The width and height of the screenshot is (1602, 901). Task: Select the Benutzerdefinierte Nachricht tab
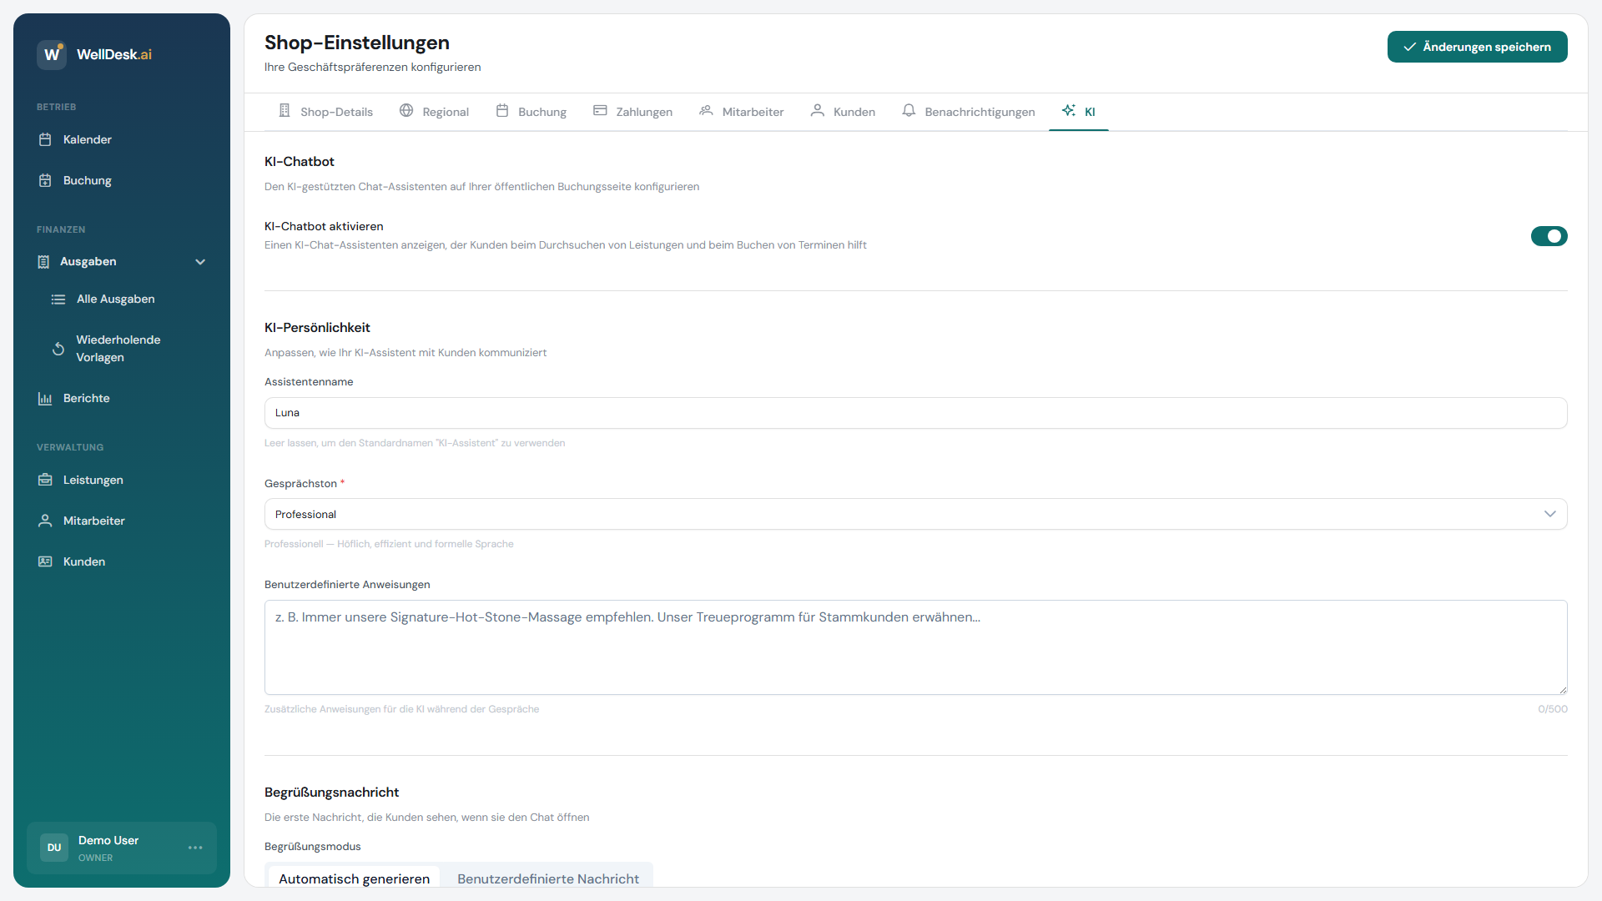(547, 878)
